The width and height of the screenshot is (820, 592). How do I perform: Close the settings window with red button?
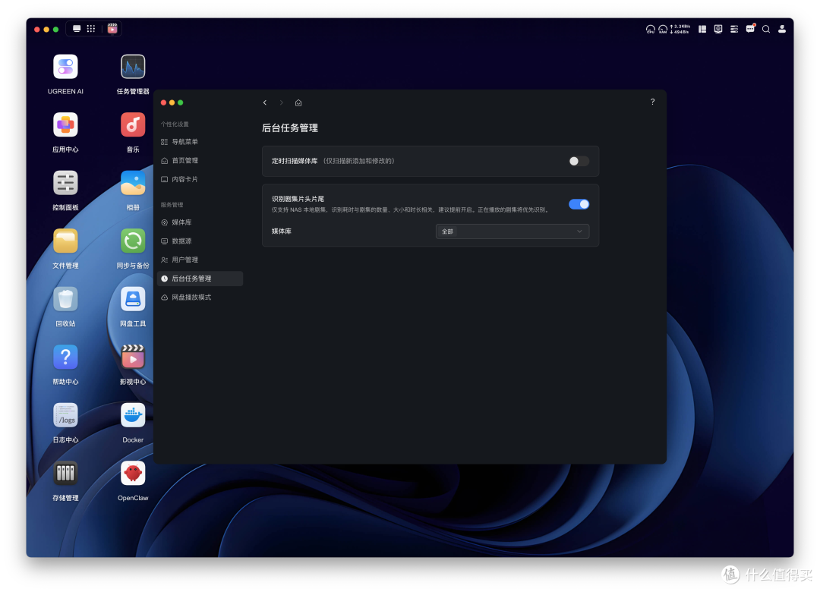[x=164, y=102]
